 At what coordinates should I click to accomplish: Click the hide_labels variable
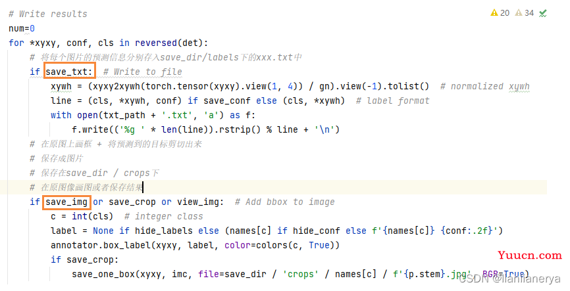coord(163,231)
